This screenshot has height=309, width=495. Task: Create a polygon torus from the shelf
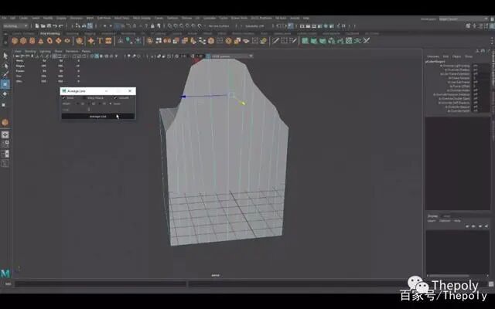[49, 41]
